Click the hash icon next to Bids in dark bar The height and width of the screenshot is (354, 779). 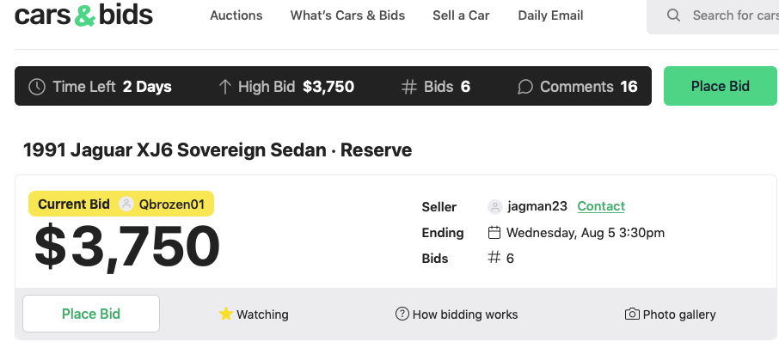[408, 87]
